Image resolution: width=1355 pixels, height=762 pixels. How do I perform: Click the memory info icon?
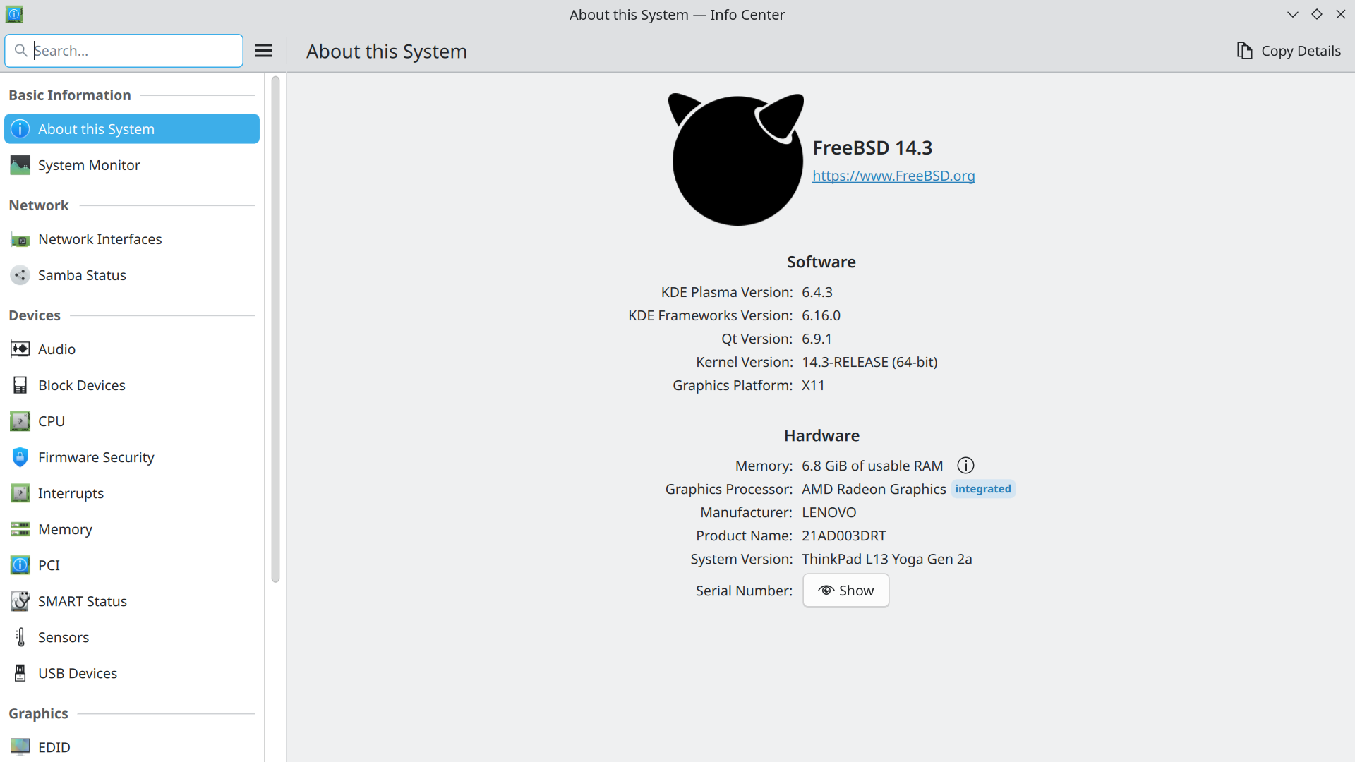(x=965, y=466)
